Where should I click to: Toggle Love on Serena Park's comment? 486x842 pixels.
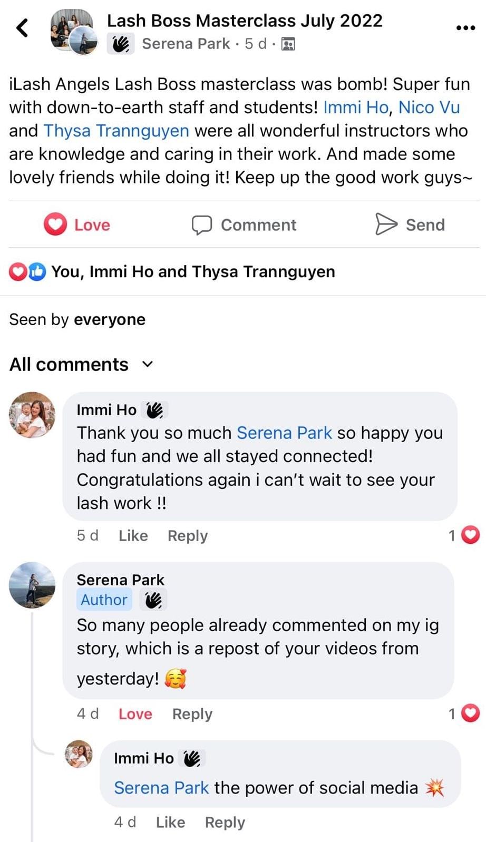click(135, 713)
